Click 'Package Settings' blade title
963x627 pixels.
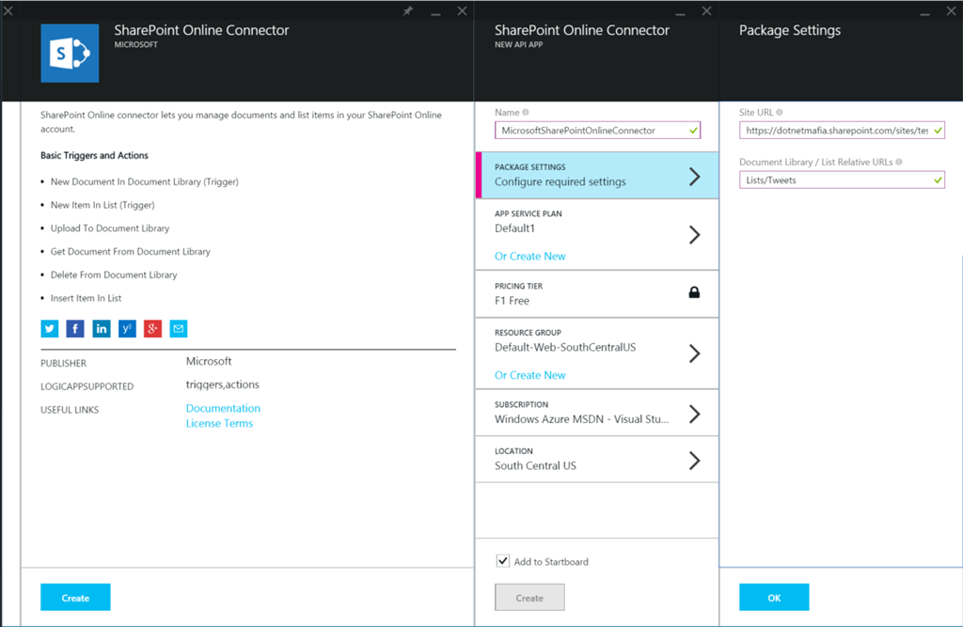[x=790, y=30]
